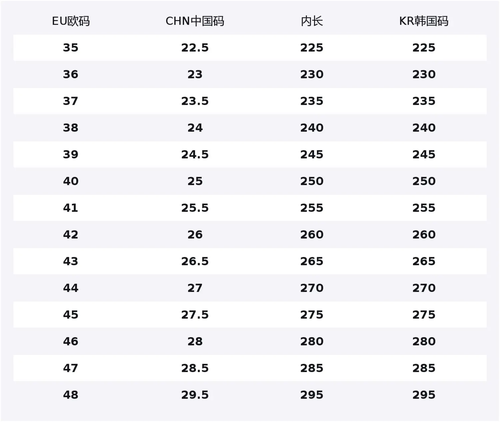Select the CHN size 28.5 cell
The image size is (500, 422).
coord(195,368)
